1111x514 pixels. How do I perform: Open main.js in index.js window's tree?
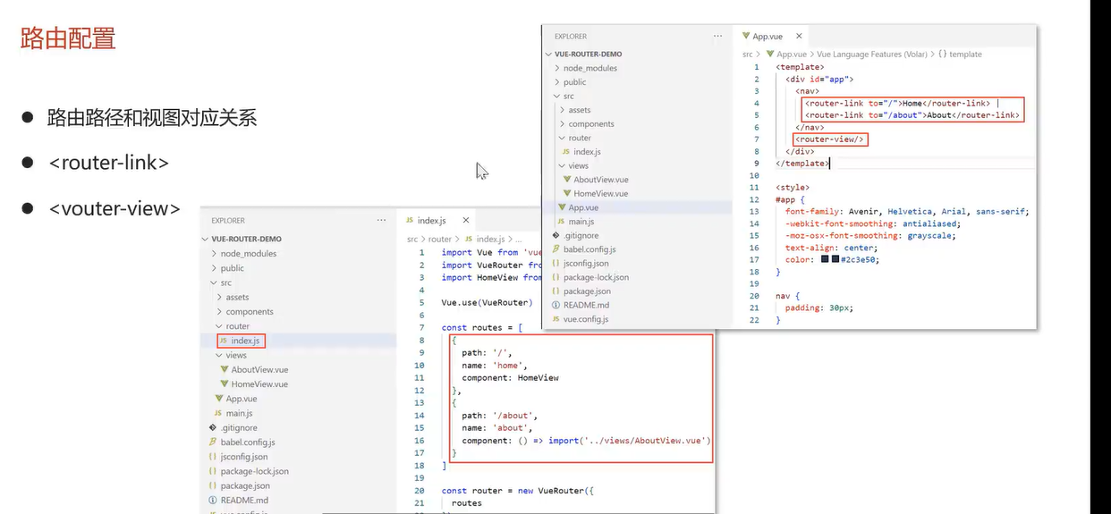pos(238,413)
